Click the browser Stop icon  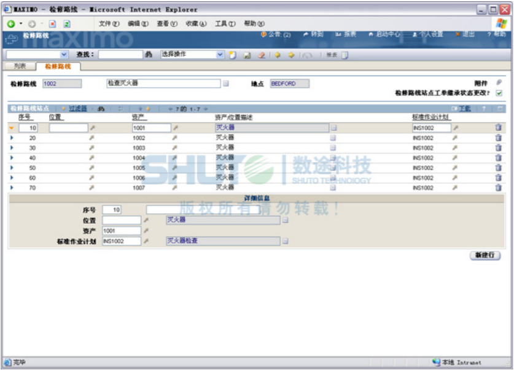click(52, 23)
